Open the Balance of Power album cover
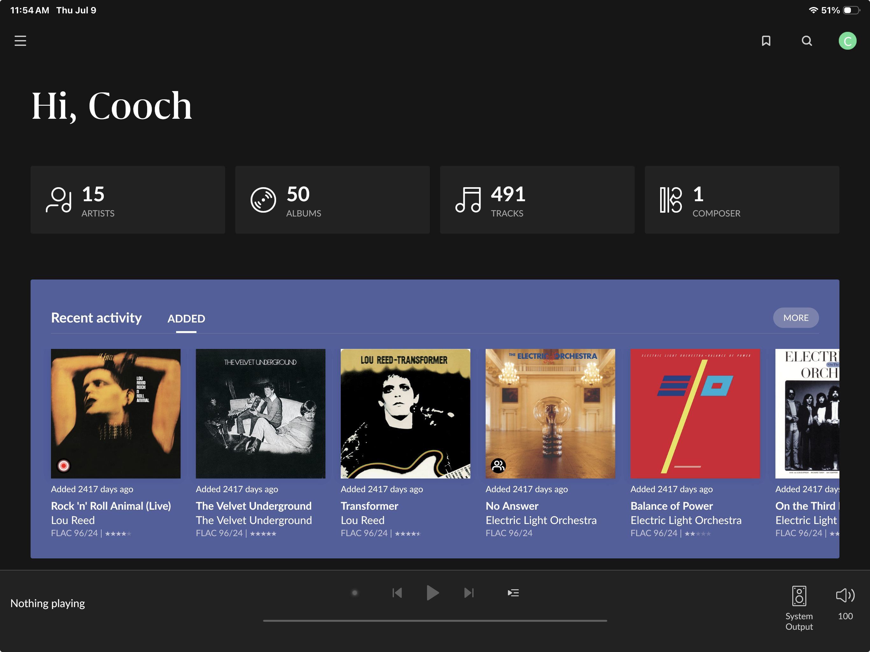This screenshot has width=870, height=652. 695,414
